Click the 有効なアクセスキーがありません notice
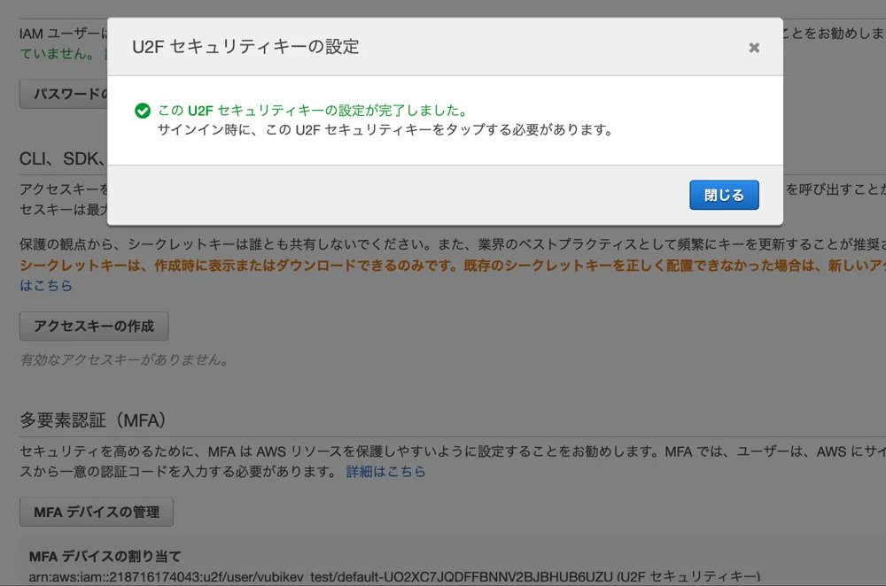Screen dimensions: 886x586 point(125,359)
